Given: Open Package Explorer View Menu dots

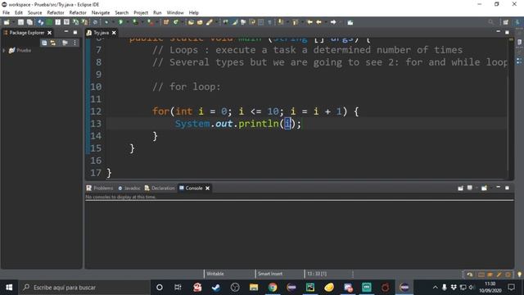Looking at the screenshot, I should tap(75, 43).
